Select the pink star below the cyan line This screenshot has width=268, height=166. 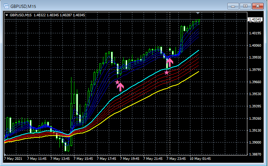pos(167,73)
